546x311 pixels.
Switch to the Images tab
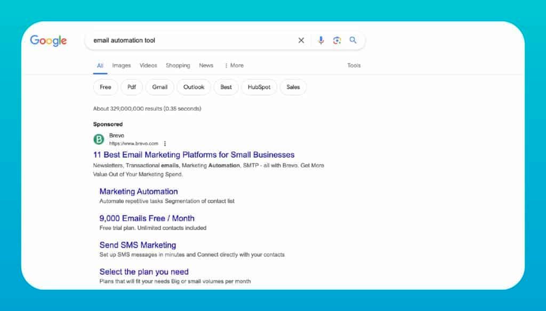pos(122,66)
